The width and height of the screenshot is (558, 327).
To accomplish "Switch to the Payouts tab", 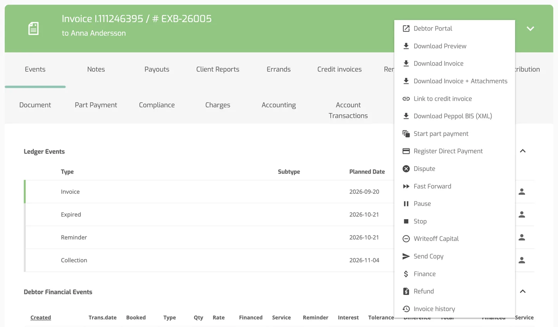I will pos(157,69).
